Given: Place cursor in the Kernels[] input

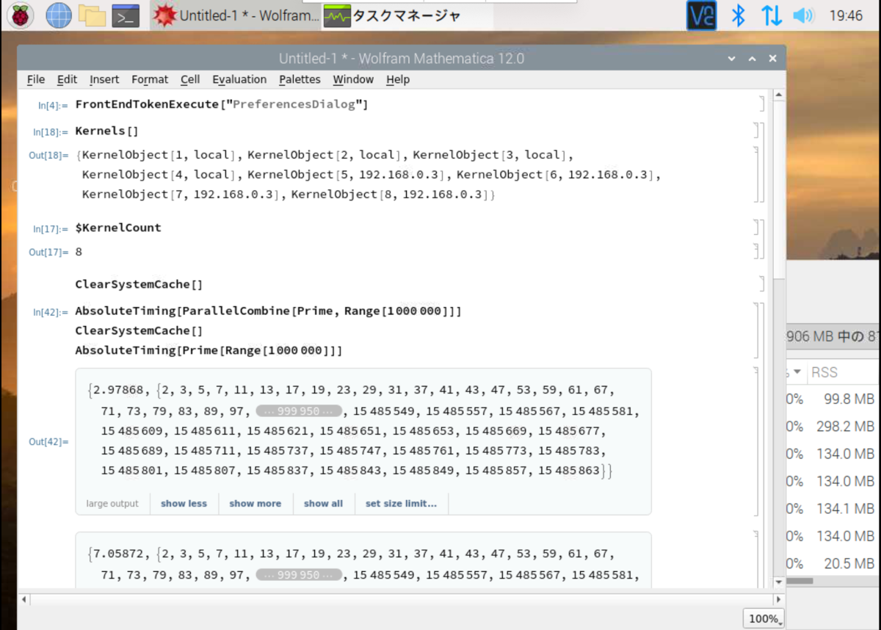Looking at the screenshot, I should pyautogui.click(x=106, y=131).
